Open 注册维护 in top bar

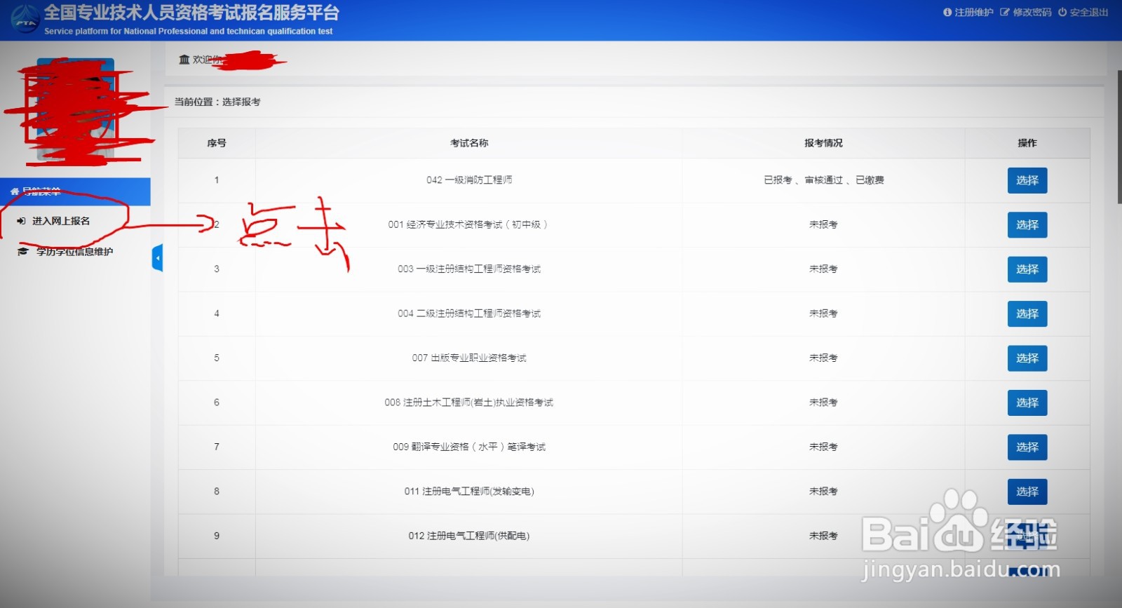pyautogui.click(x=968, y=12)
